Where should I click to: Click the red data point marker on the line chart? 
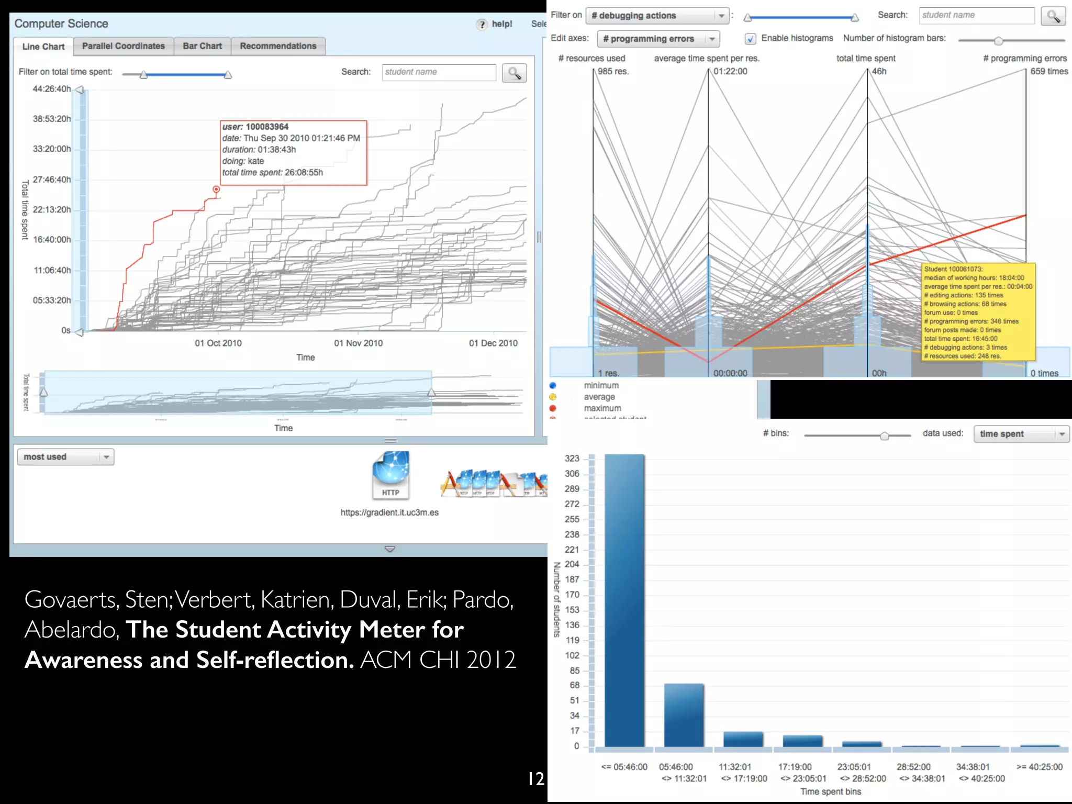(x=216, y=189)
